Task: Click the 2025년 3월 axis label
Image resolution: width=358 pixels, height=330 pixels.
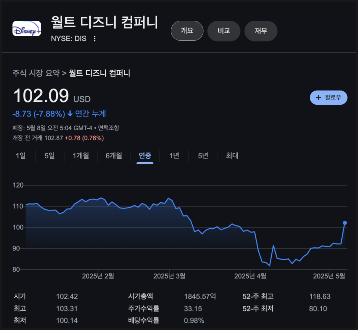Action: coord(169,276)
